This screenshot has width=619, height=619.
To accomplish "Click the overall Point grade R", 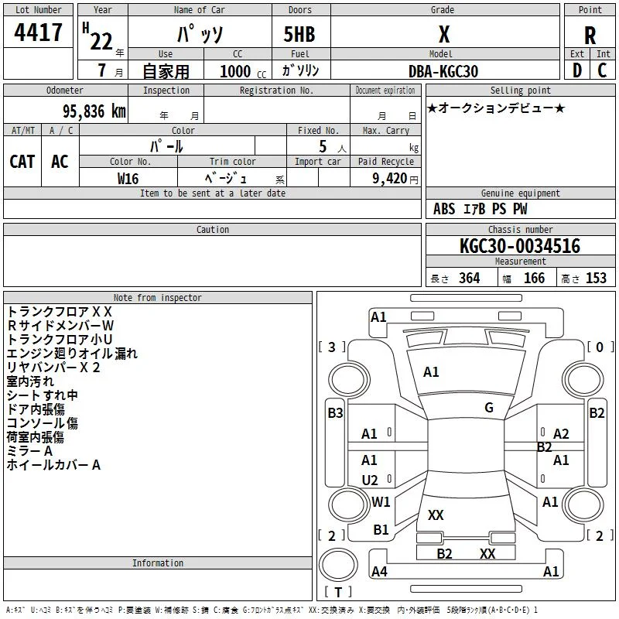I will tap(590, 35).
